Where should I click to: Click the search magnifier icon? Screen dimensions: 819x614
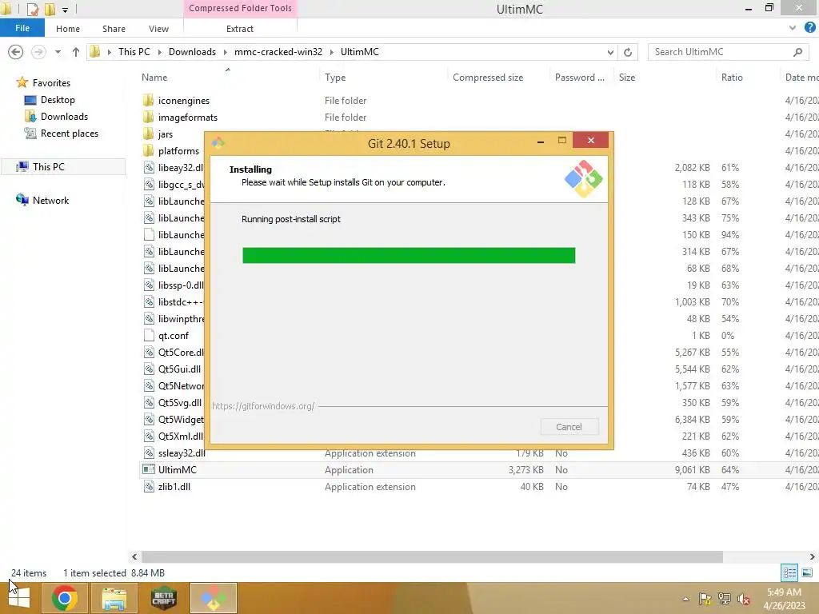click(797, 52)
